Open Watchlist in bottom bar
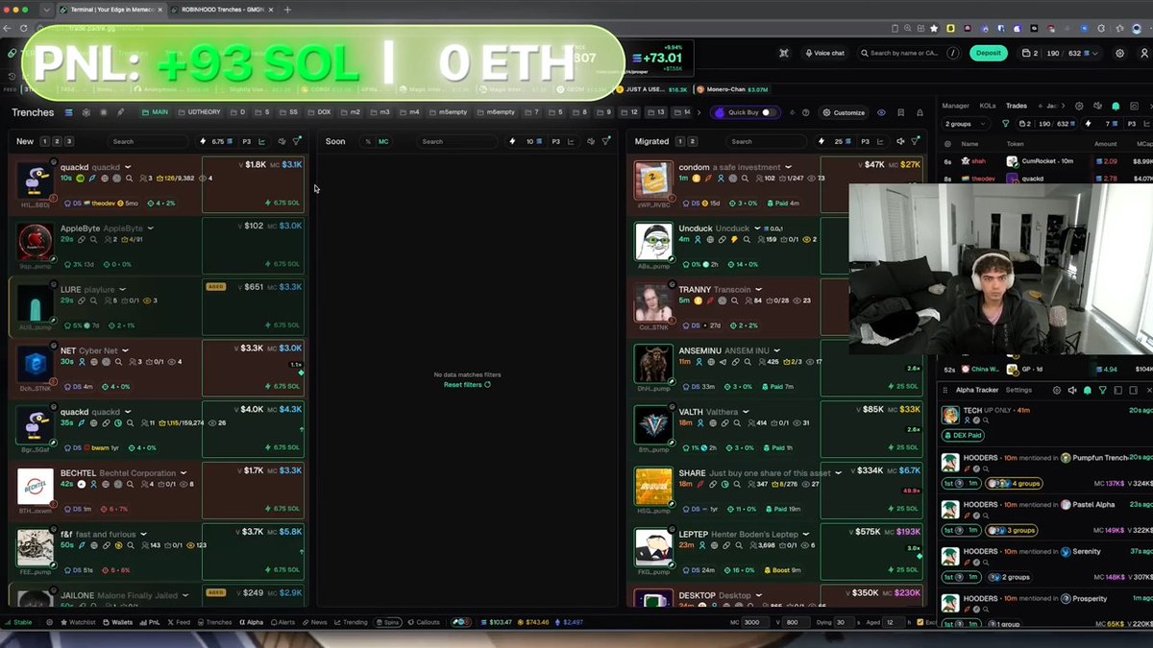Image resolution: width=1153 pixels, height=648 pixels. (x=78, y=622)
